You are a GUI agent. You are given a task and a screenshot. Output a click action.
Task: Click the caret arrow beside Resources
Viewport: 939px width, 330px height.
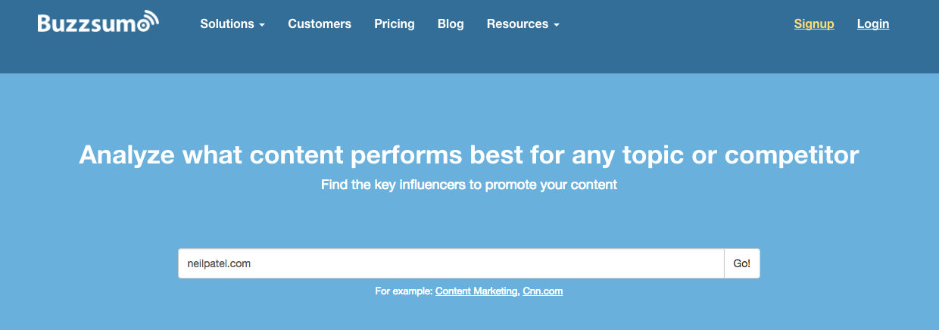click(557, 25)
